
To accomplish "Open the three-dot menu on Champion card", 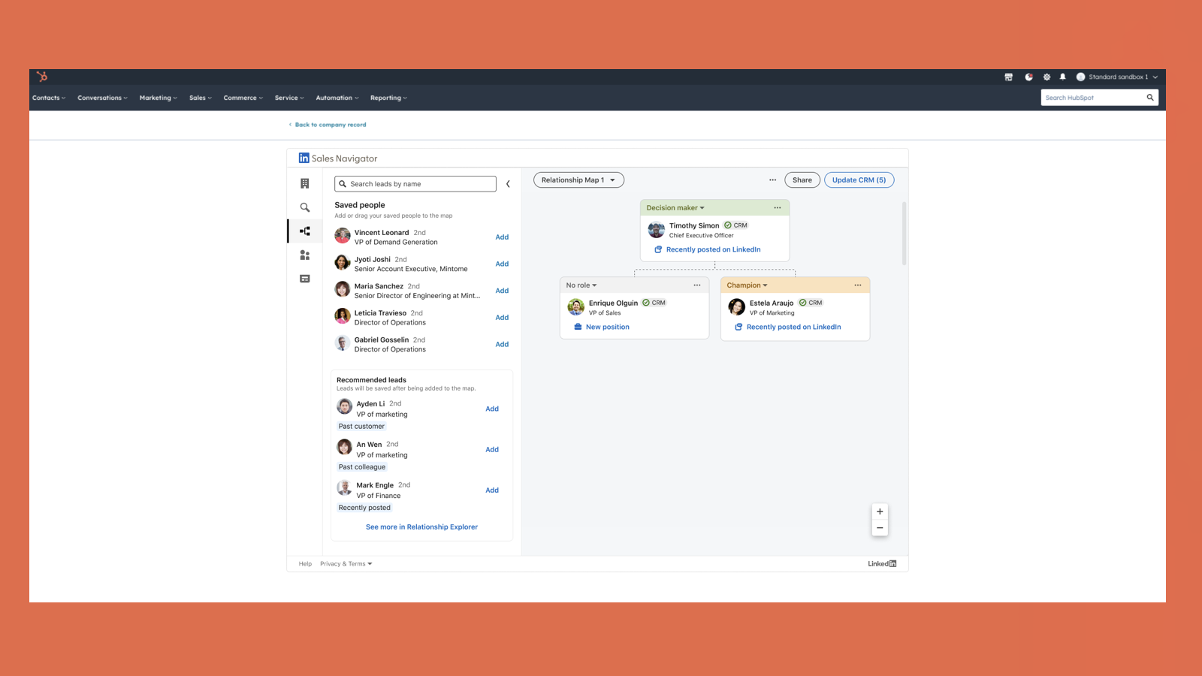I will 858,285.
